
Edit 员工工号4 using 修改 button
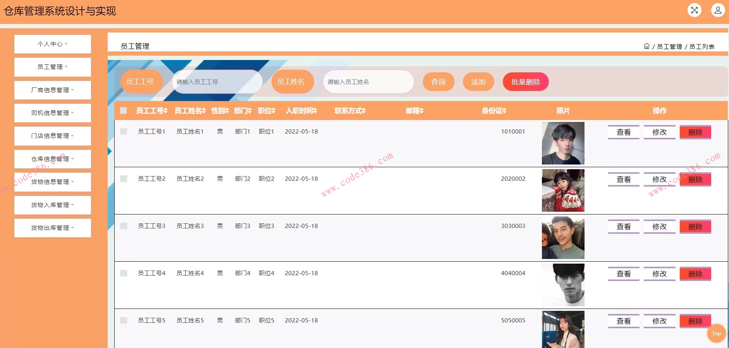coord(660,274)
